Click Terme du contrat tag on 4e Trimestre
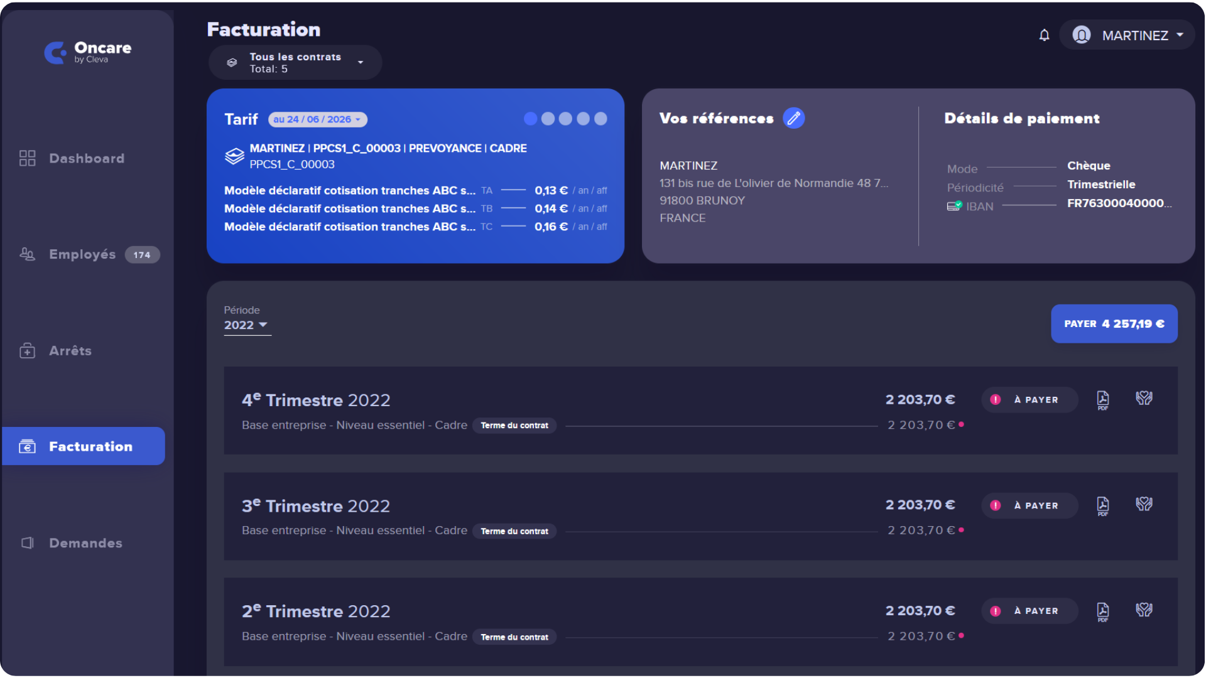Viewport: 1206px width, 678px height. (514, 426)
